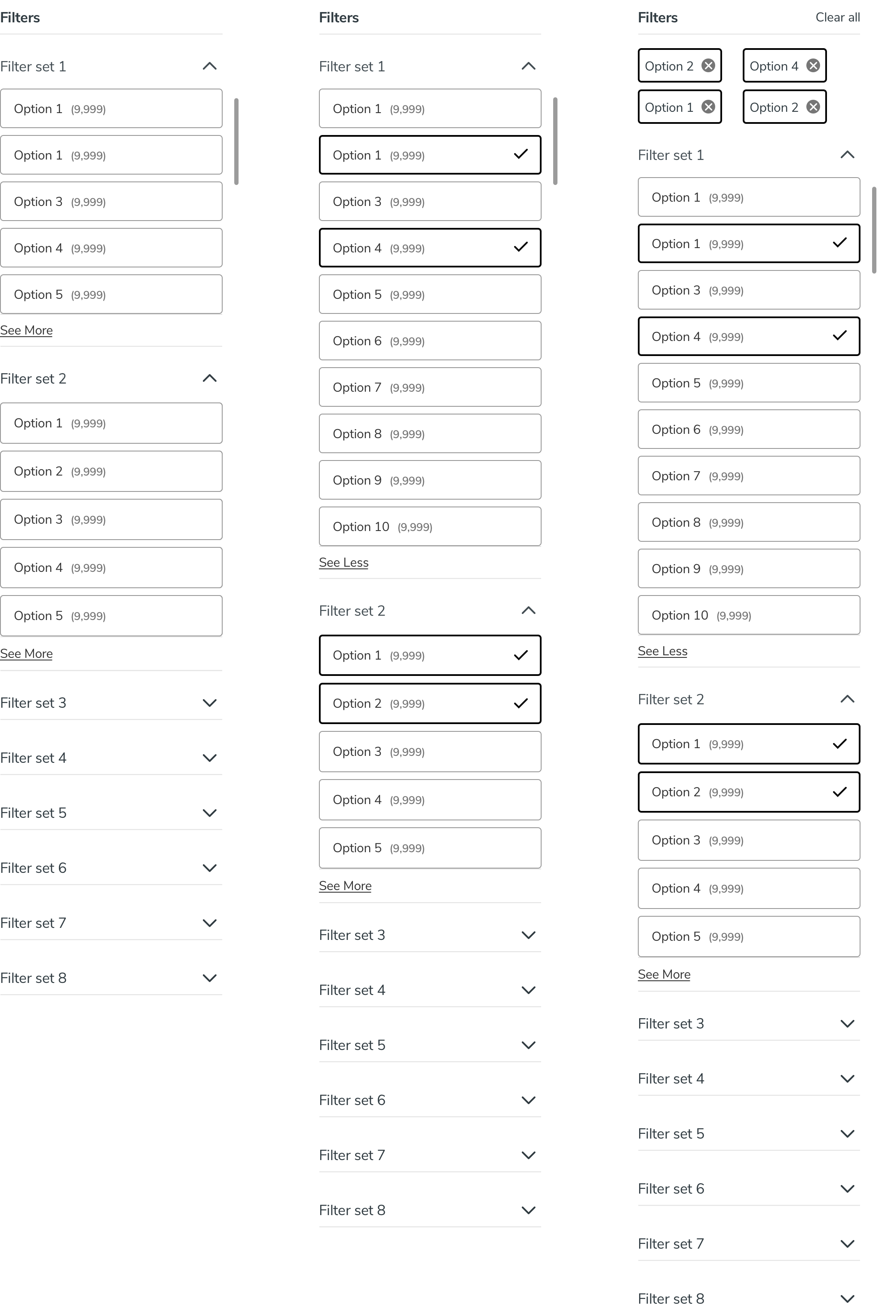Image resolution: width=888 pixels, height=1314 pixels.
Task: Remove the Option 4 filter chip
Action: point(813,66)
